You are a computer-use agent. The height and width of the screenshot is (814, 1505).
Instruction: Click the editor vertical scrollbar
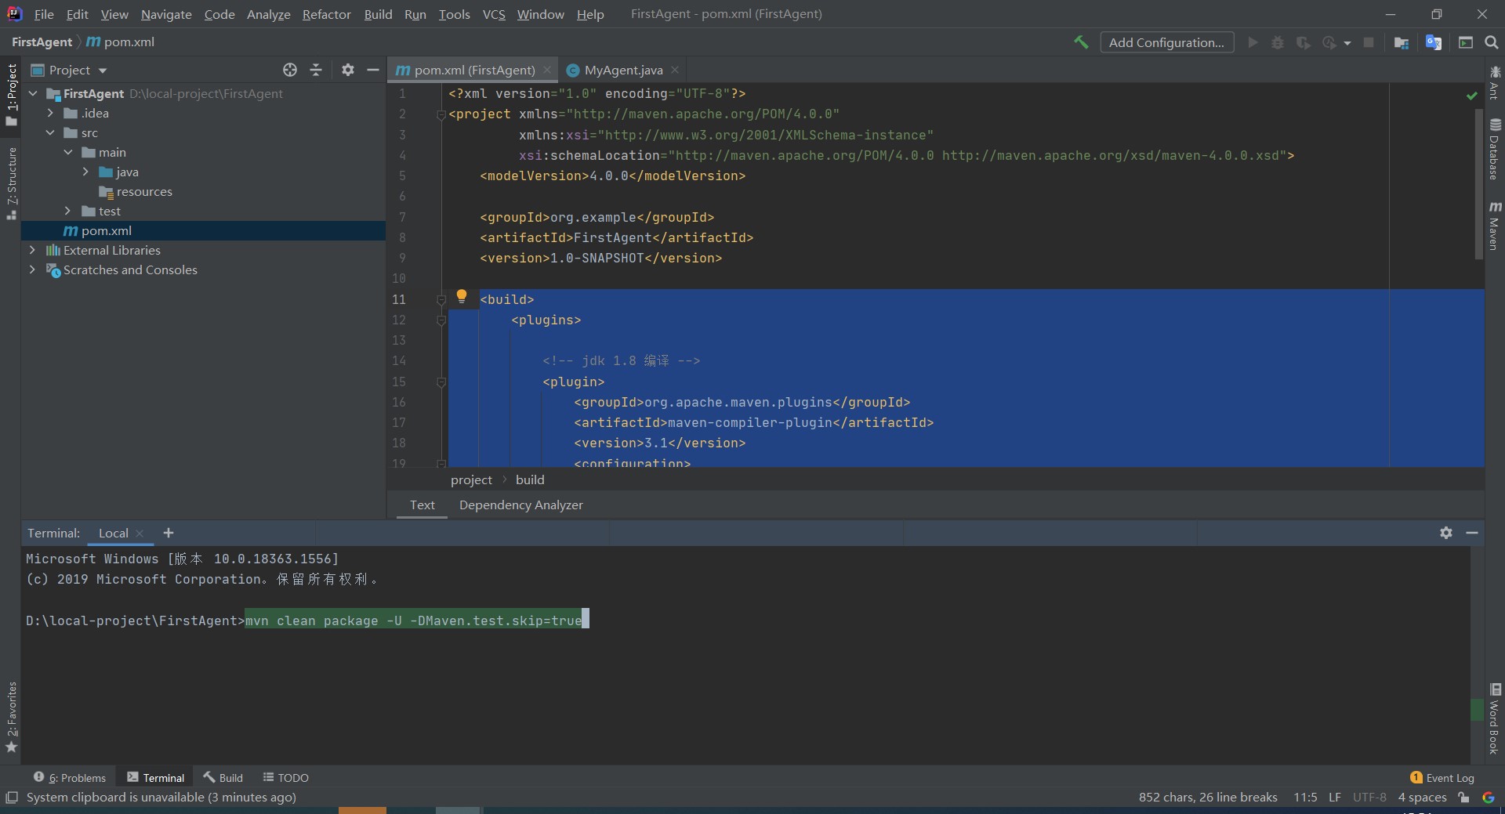(1478, 184)
